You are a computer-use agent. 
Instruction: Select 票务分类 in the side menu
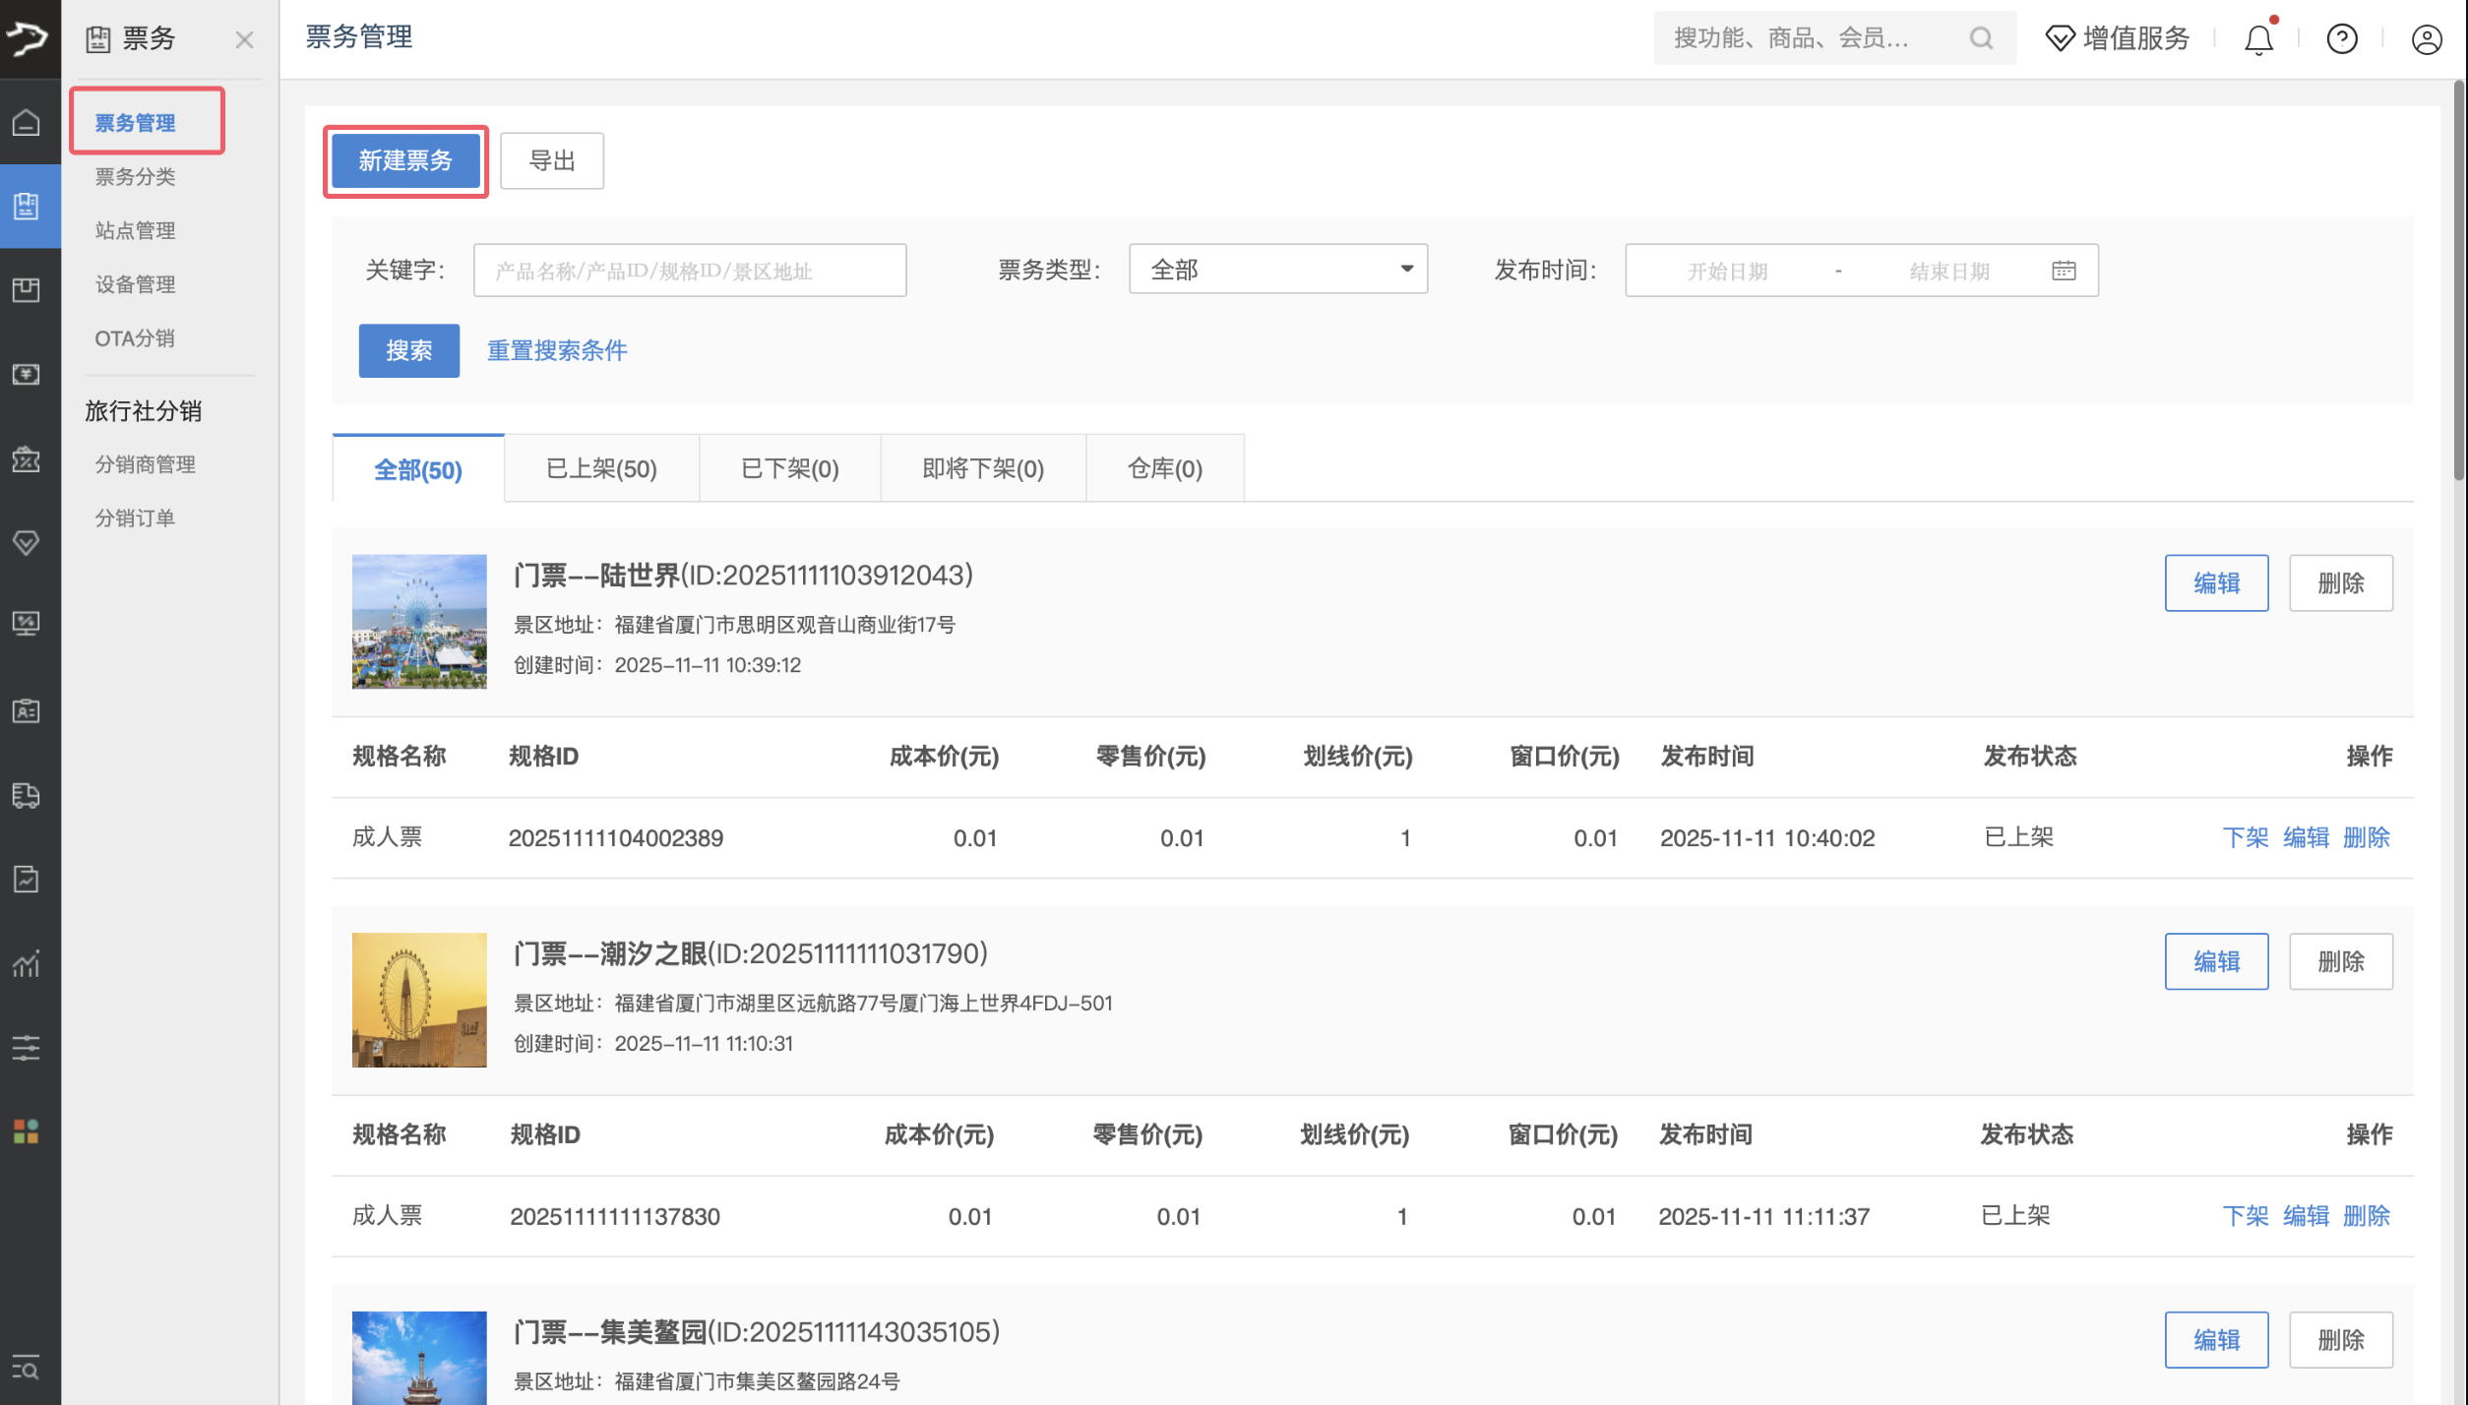(x=135, y=177)
